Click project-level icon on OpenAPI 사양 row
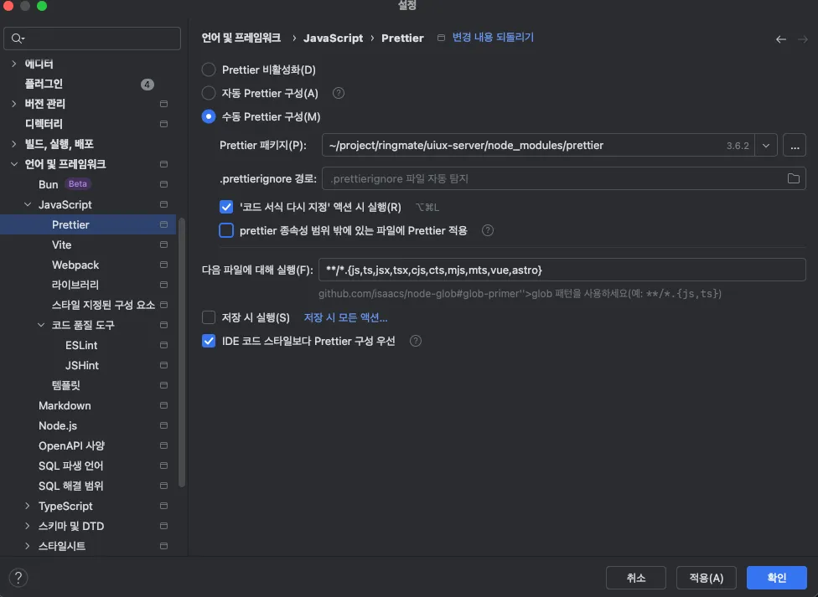818x597 pixels. [163, 445]
